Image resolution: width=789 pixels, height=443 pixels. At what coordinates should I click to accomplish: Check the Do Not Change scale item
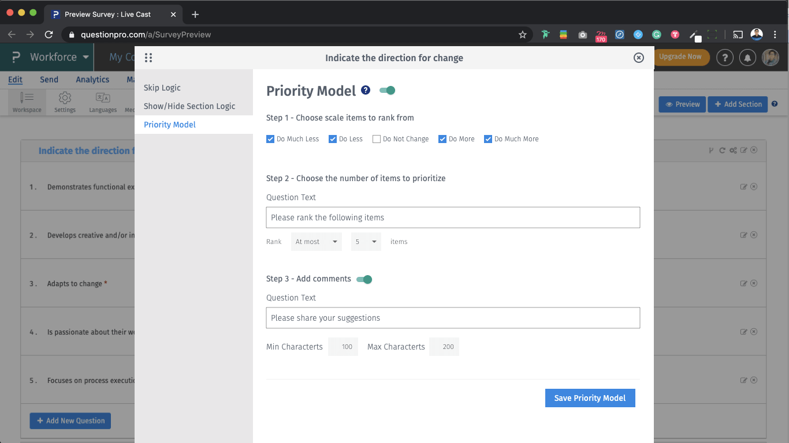pos(376,138)
